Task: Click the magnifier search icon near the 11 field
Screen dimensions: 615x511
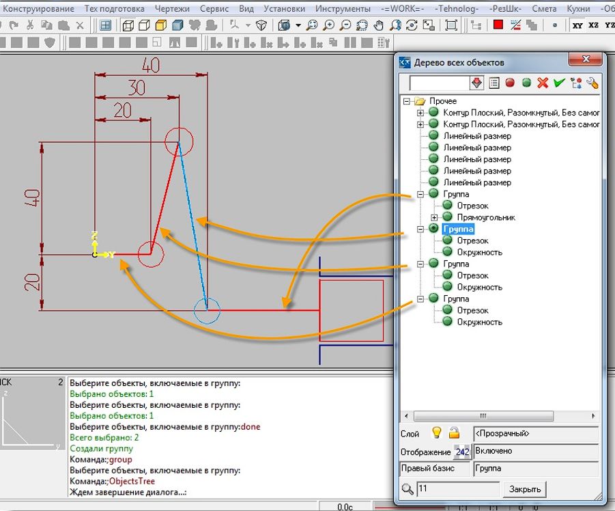Action: pyautogui.click(x=407, y=489)
